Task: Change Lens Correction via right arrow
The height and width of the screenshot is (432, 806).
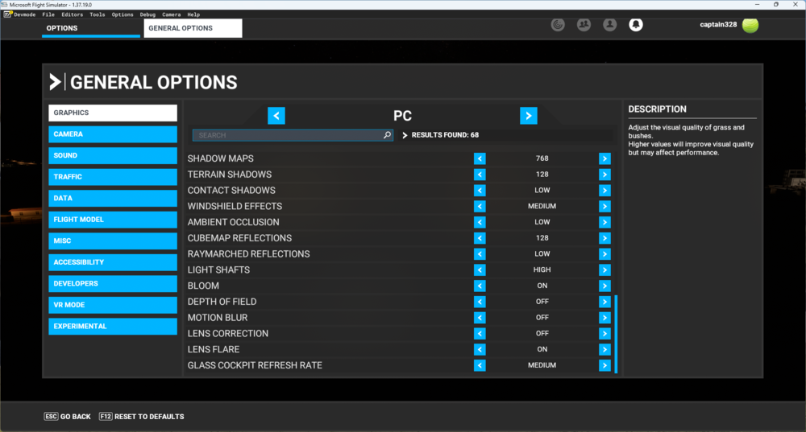Action: pos(604,334)
